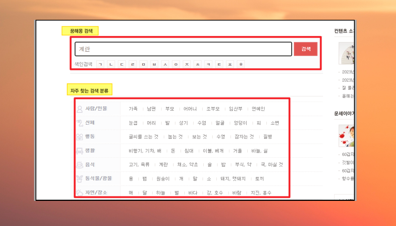396x226 pixels.
Task: Select index letter ㅁ
Action: [143, 64]
